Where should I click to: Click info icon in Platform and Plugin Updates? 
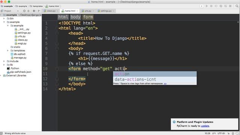pyautogui.click(x=174, y=122)
